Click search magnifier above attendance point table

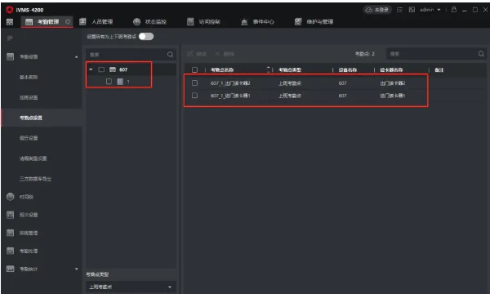(x=481, y=54)
